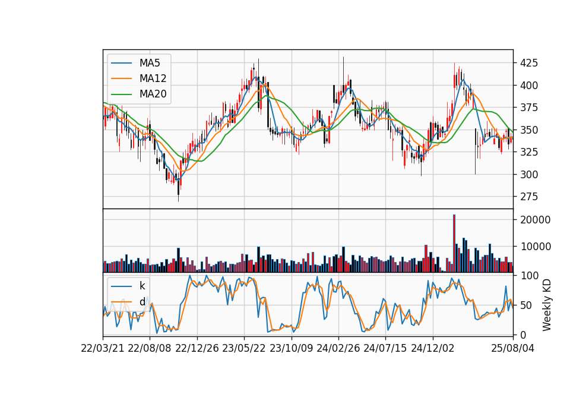The height and width of the screenshot is (410, 570).
Task: Click the 425 price axis label
Action: tap(529, 64)
